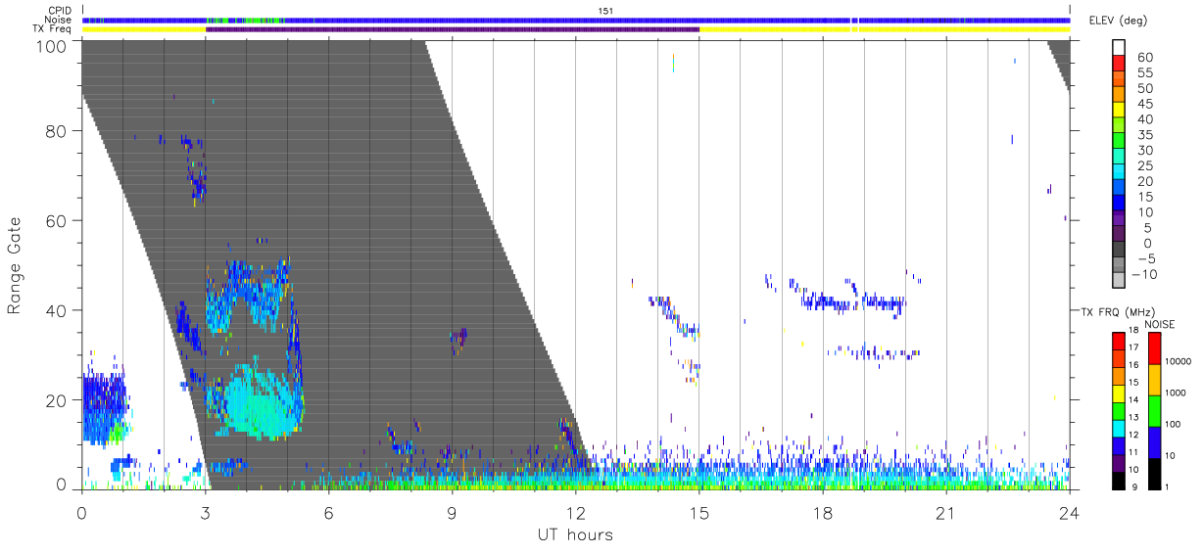
Task: Click Range Gate tick label '100'
Action: coord(52,46)
